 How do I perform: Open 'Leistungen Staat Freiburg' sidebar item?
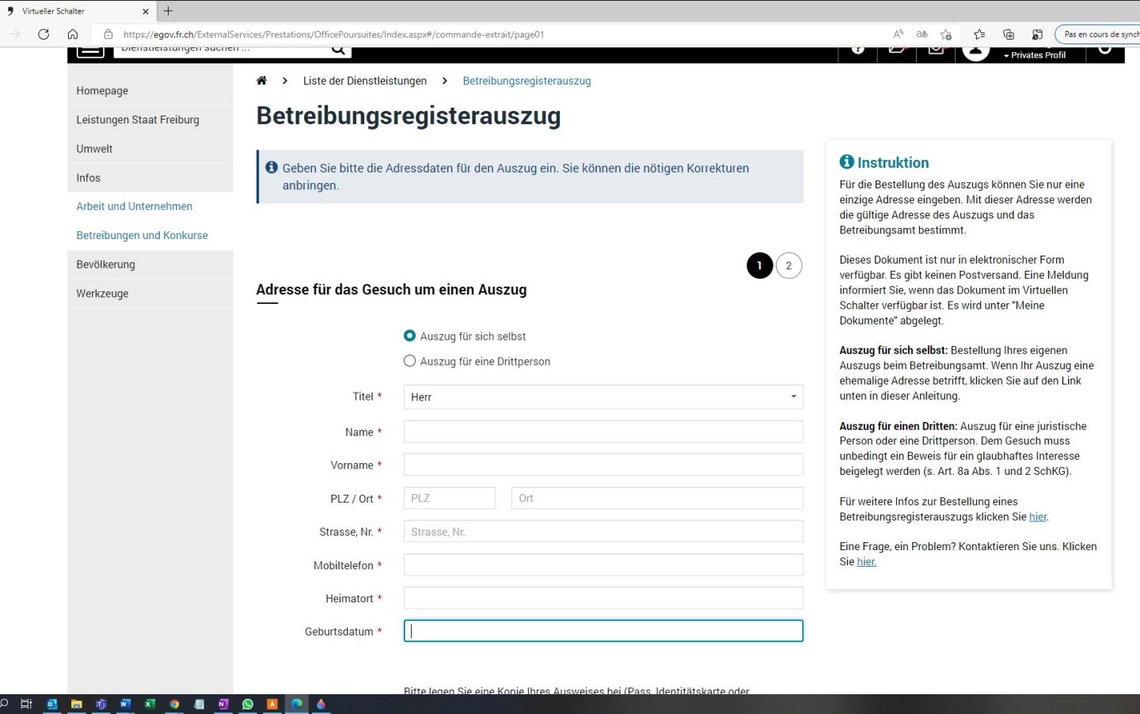pyautogui.click(x=137, y=120)
